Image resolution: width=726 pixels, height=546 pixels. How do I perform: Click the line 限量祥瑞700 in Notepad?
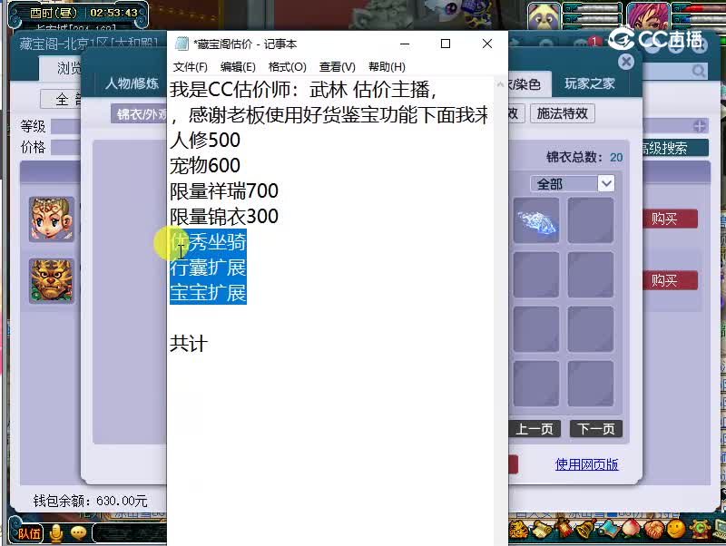[x=223, y=190]
